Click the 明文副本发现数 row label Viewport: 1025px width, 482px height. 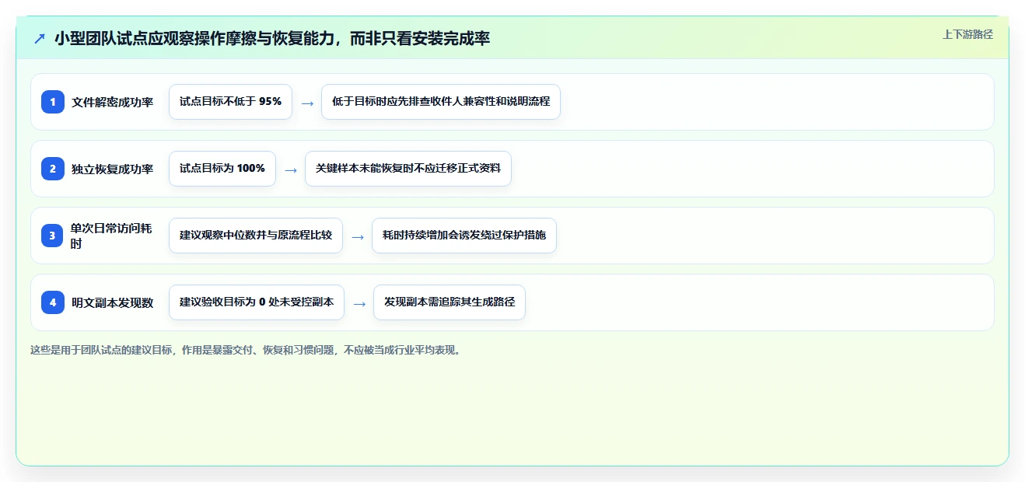113,302
